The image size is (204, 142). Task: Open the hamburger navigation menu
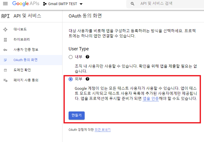pos(5,4)
